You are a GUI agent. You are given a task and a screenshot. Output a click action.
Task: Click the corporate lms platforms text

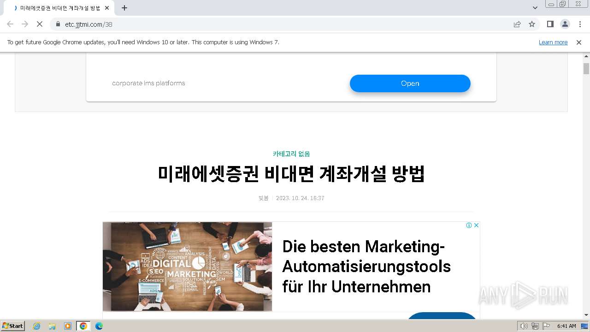(x=148, y=83)
